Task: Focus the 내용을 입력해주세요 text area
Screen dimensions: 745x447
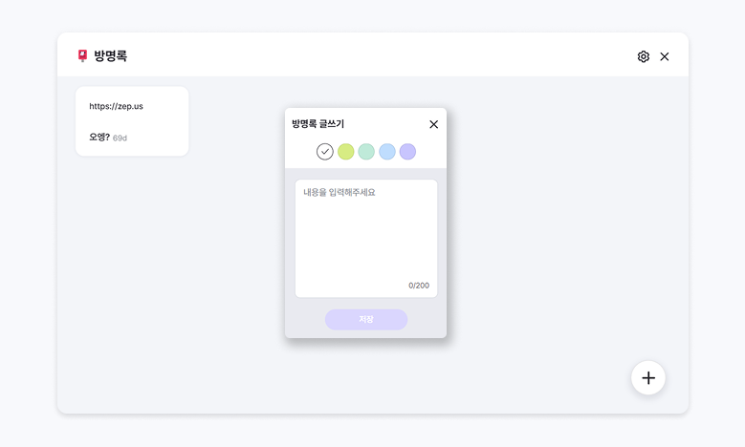Action: 365,234
